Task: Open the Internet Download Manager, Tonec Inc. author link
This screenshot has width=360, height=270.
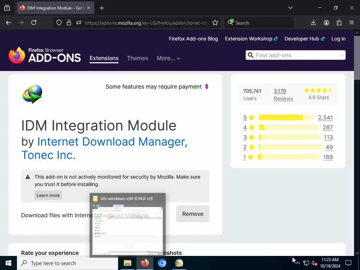Action: pos(104,148)
